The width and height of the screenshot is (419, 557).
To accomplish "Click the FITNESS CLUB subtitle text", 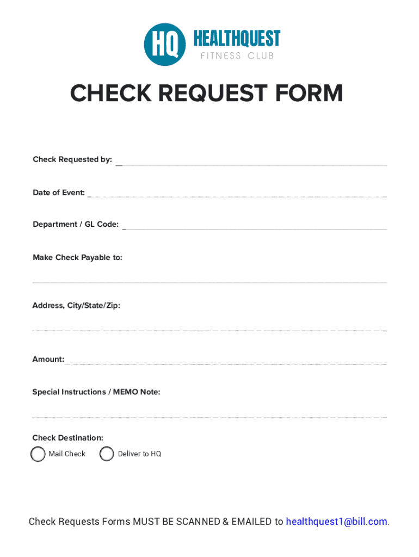I will click(x=237, y=56).
